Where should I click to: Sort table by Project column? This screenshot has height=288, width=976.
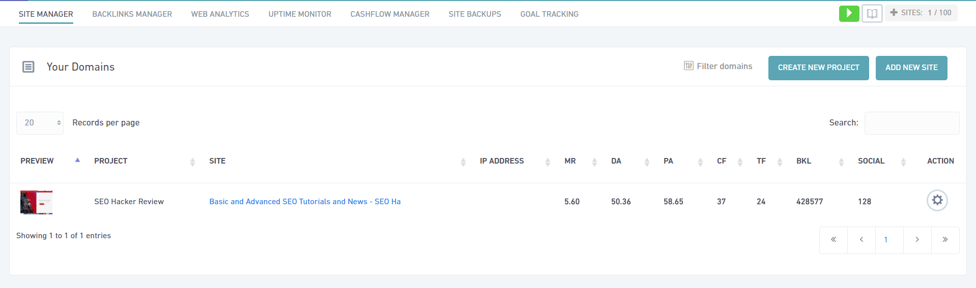(x=111, y=161)
